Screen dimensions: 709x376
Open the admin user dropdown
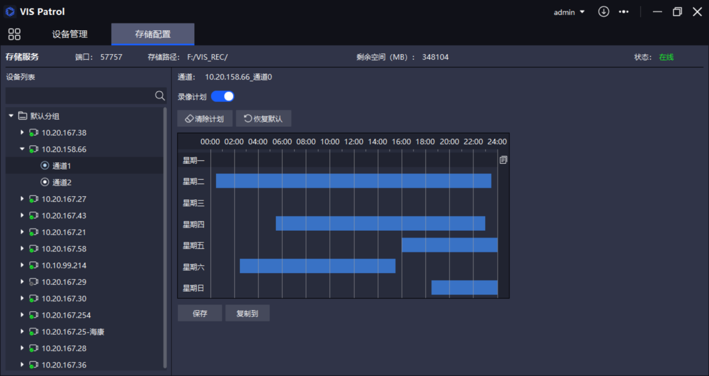point(569,12)
